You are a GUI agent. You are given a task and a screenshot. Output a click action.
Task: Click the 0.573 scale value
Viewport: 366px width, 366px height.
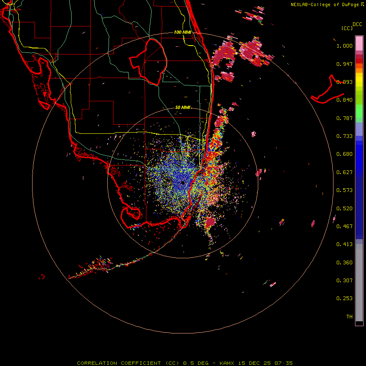(344, 190)
